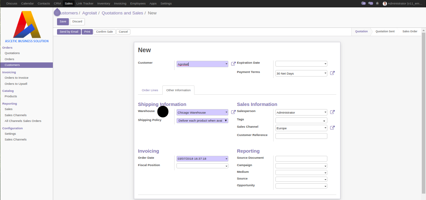Open the external link icon beside Sales Channel
This screenshot has height=200, width=426.
[332, 128]
